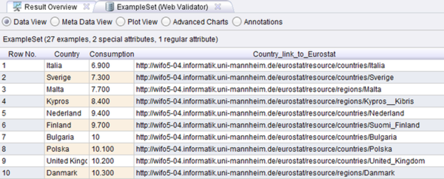Select row 10 Danmark cell

(x=67, y=173)
